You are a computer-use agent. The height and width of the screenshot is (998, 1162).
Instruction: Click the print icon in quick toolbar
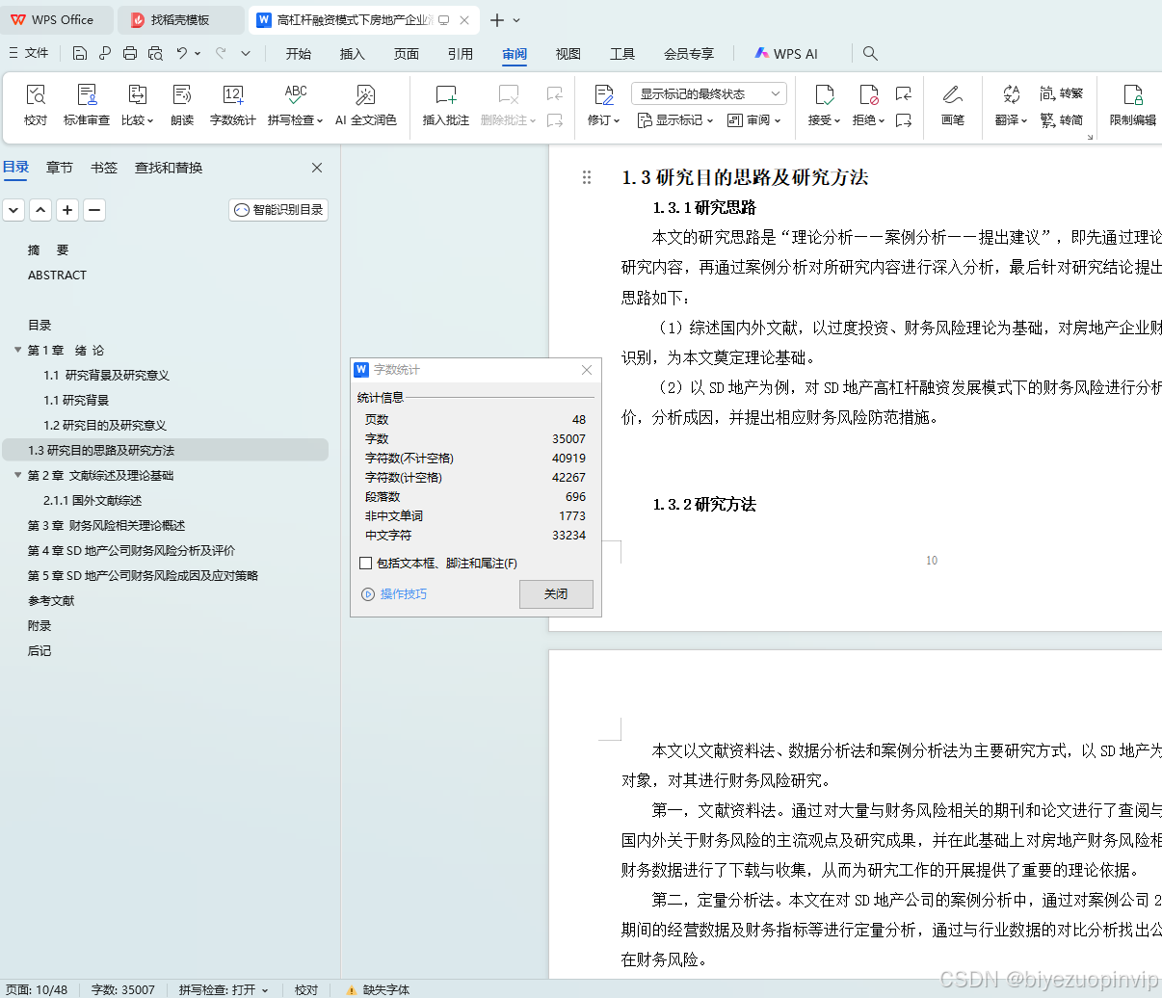(x=130, y=53)
